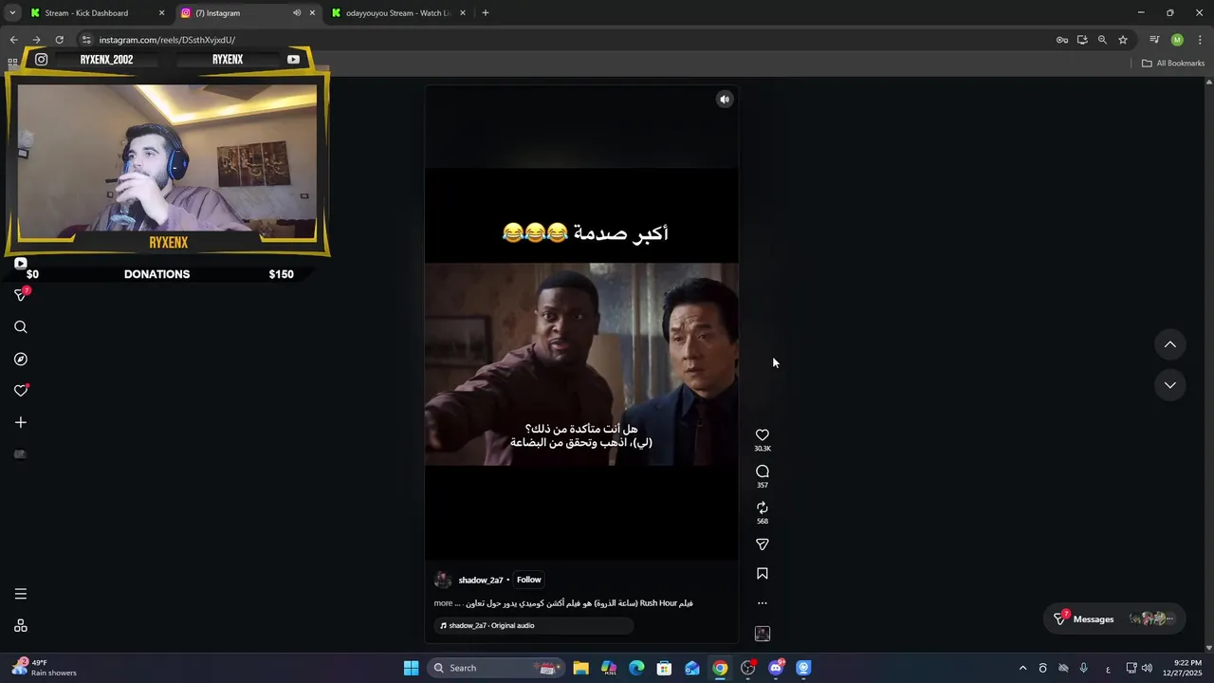Like the reel with the heart icon
Screen dimensions: 1214x683
763,434
